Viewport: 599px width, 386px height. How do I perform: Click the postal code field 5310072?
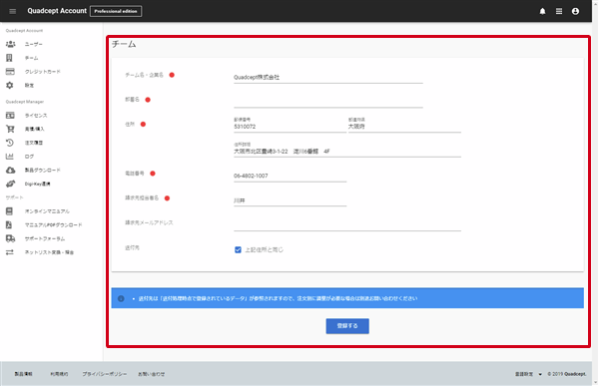click(x=290, y=127)
